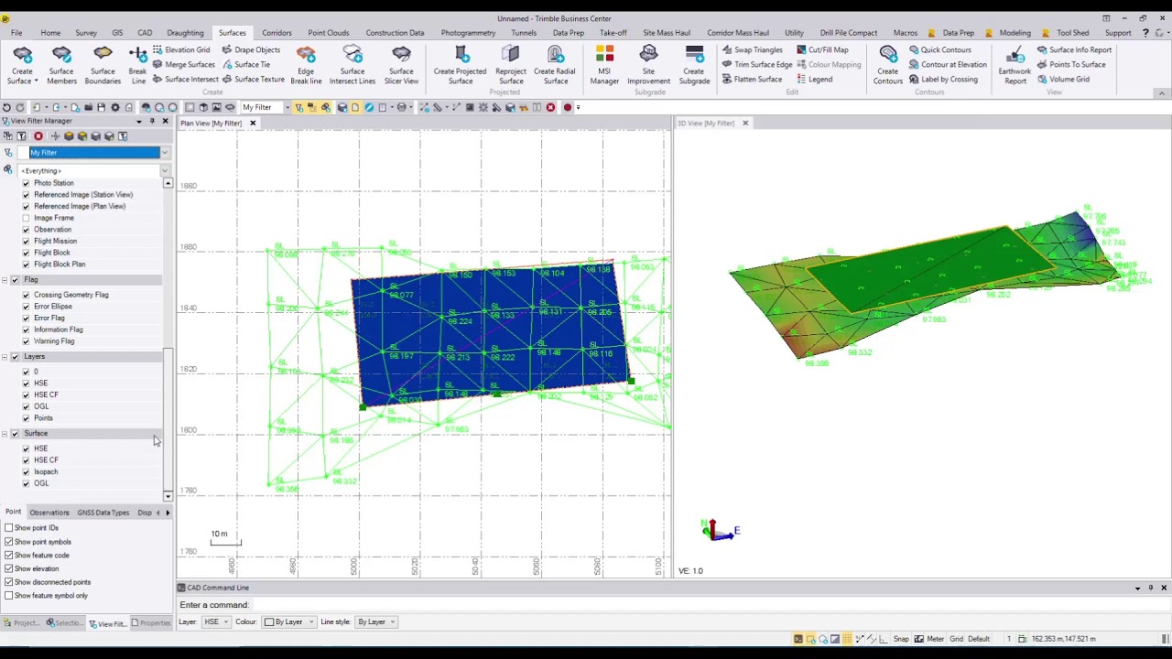Uncheck the Warning Flag filter
1172x659 pixels.
(x=26, y=341)
